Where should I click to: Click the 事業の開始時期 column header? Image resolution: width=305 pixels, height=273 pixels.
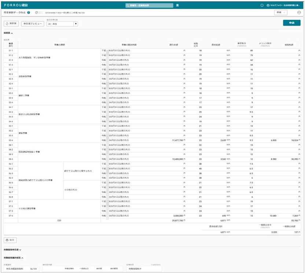pos(129,45)
